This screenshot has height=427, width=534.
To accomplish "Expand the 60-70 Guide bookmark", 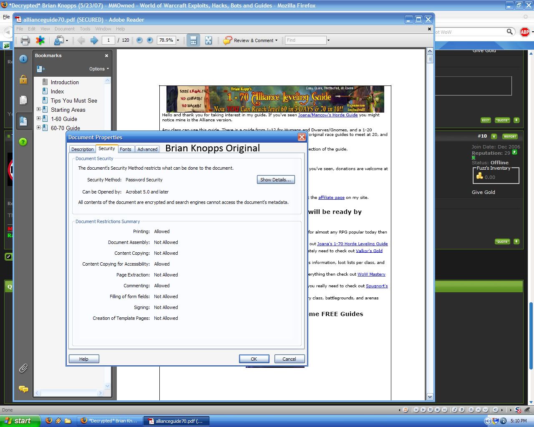I will tap(39, 128).
